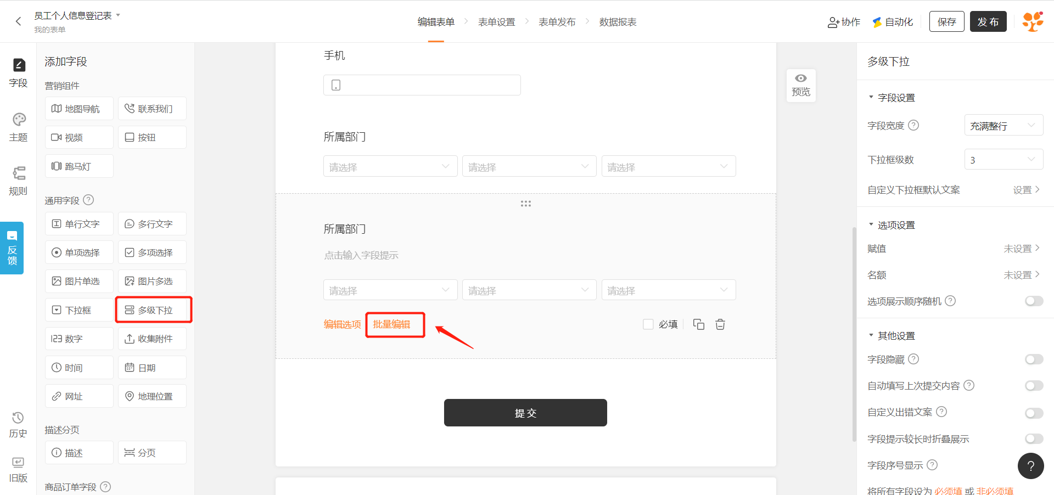Viewport: 1054px width, 495px height.
Task: Click the 批量编辑 link
Action: 391,324
